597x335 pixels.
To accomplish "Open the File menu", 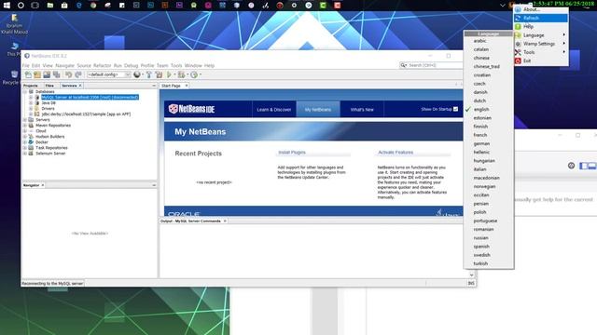I will (x=25, y=65).
